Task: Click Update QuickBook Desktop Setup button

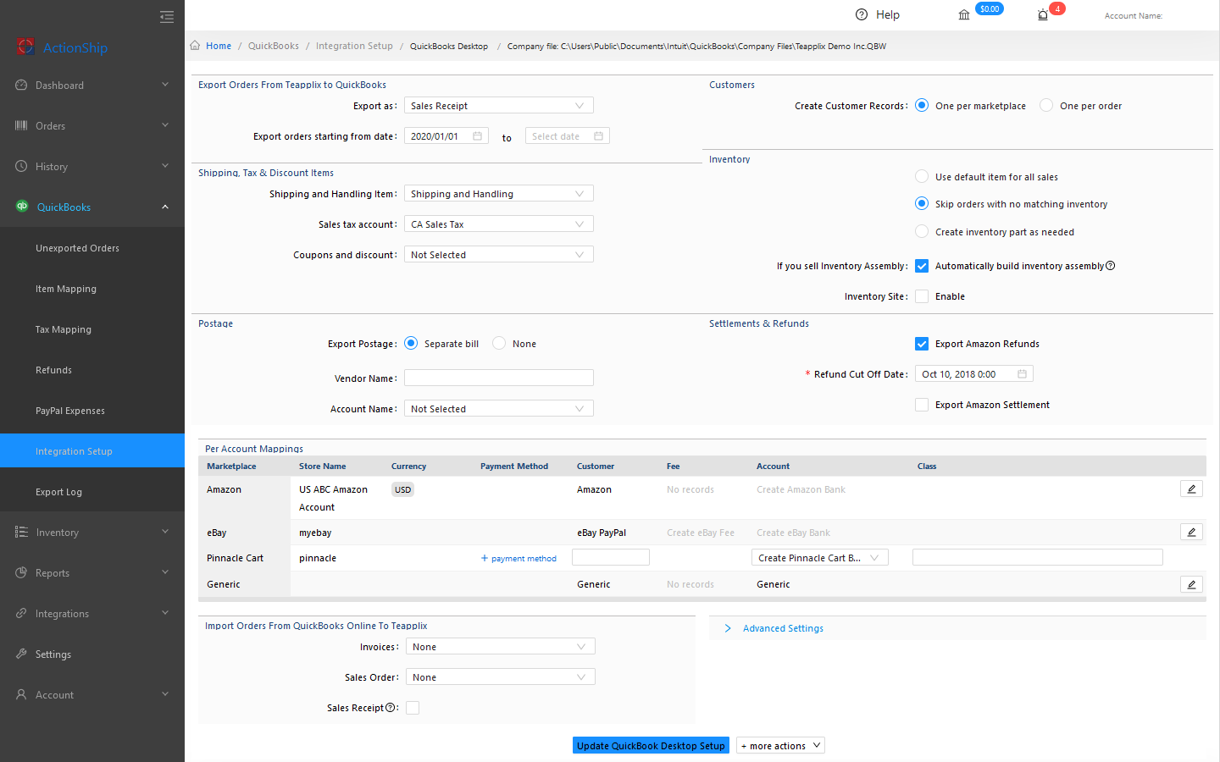Action: 651,746
